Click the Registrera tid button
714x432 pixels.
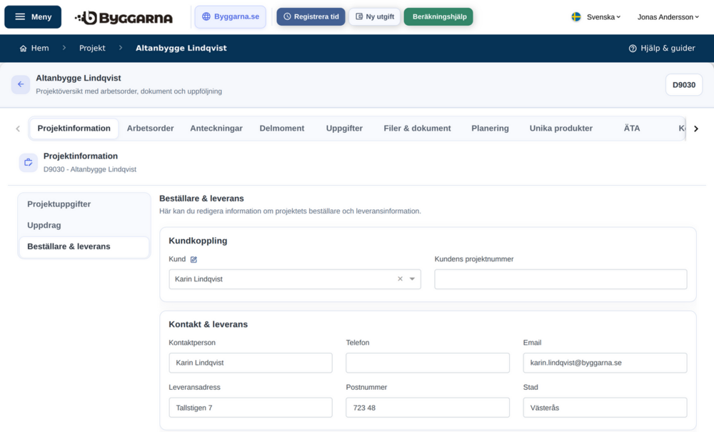(311, 17)
